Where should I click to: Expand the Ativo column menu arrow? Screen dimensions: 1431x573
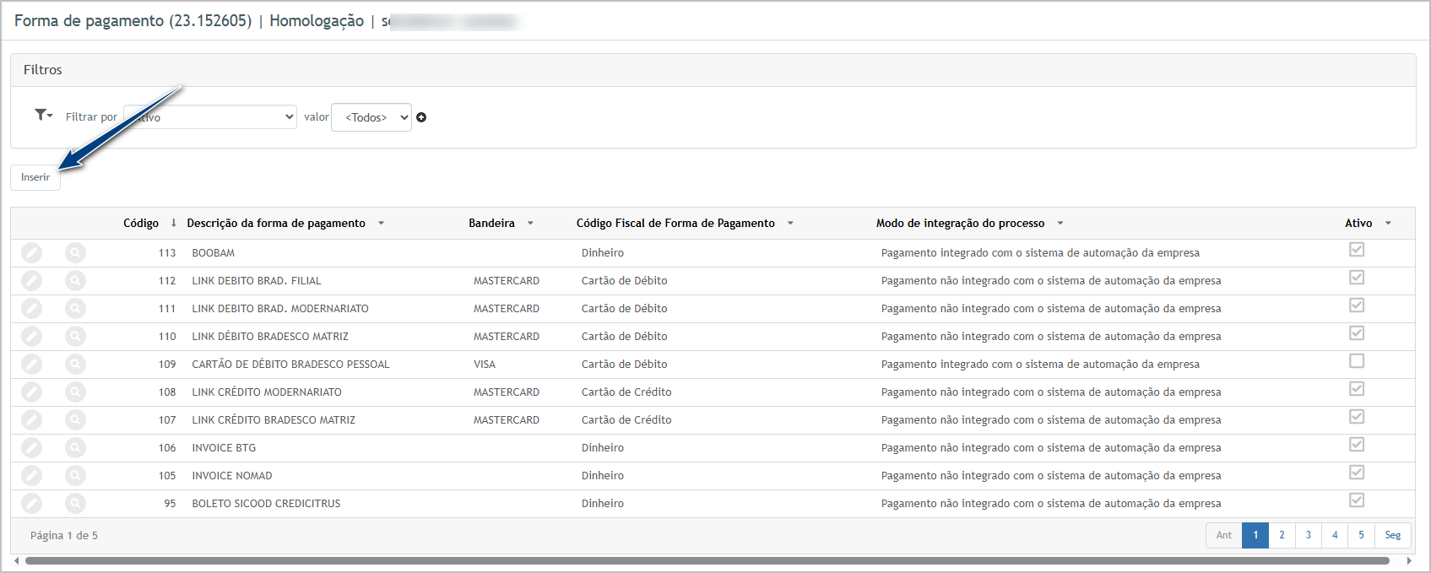[x=1388, y=224]
